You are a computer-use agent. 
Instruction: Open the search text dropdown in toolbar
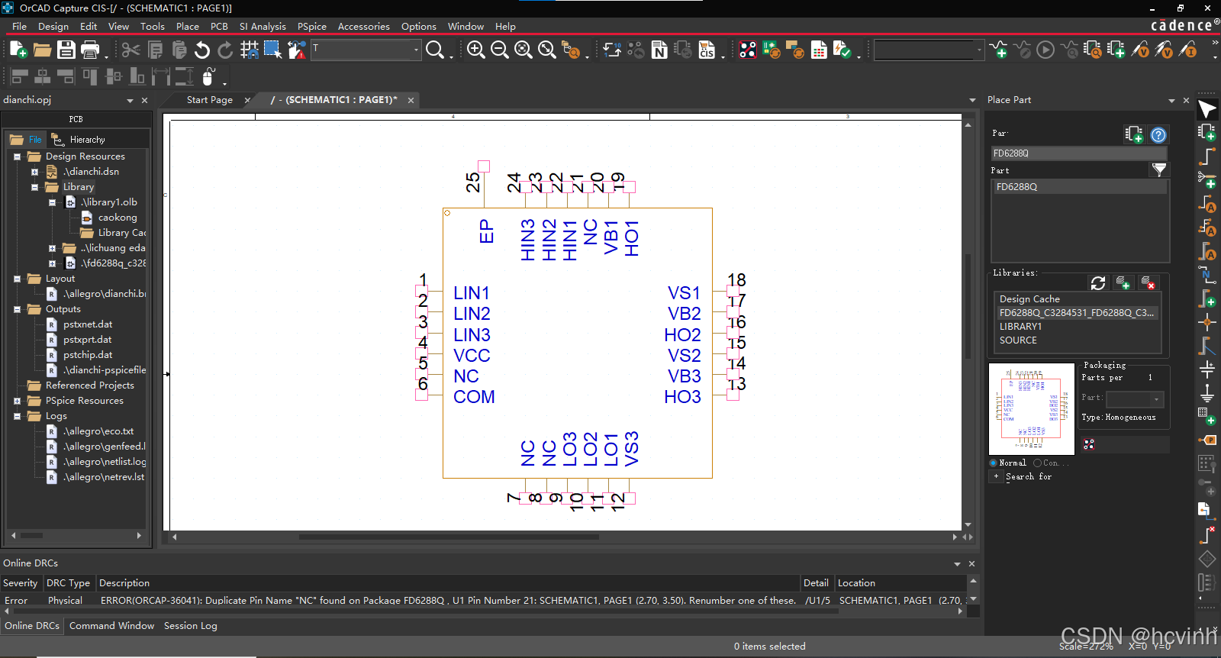click(416, 50)
